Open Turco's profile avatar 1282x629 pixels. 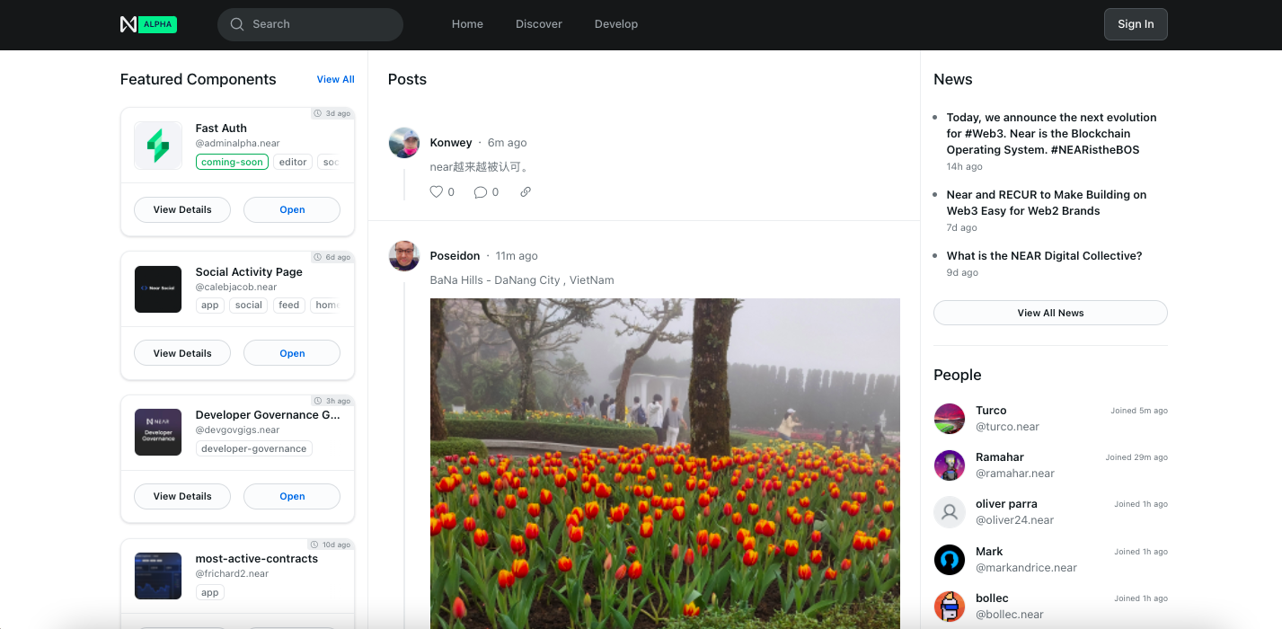pyautogui.click(x=950, y=419)
